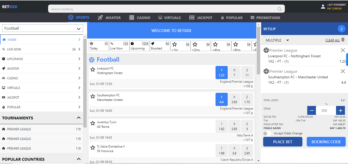Switch to the JACKPOT top navigation tab

[x=201, y=18]
